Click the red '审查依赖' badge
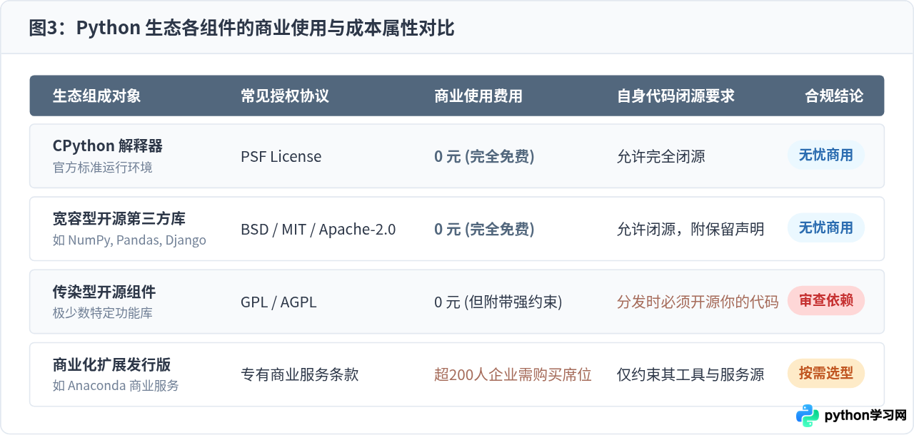This screenshot has width=914, height=435. pos(826,300)
